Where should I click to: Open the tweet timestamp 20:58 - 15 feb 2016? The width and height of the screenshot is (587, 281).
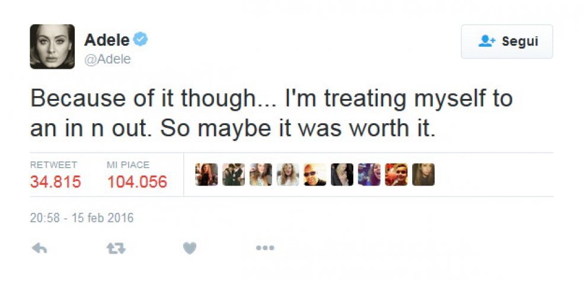(x=82, y=218)
